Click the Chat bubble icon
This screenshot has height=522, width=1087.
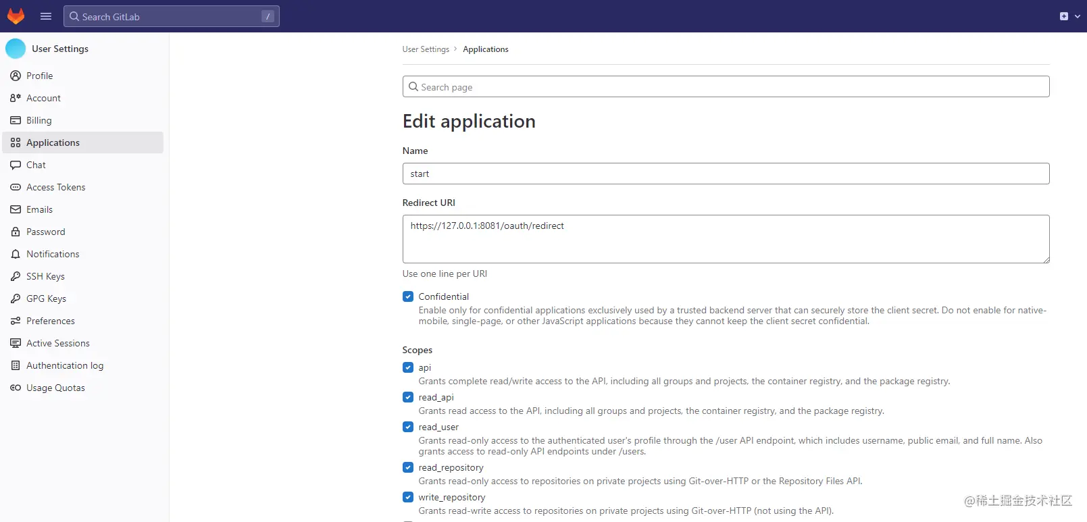click(16, 165)
